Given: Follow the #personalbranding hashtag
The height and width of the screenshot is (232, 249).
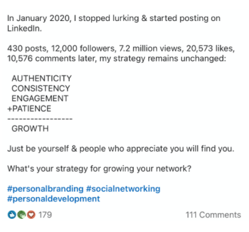Looking at the screenshot, I should click(45, 189).
